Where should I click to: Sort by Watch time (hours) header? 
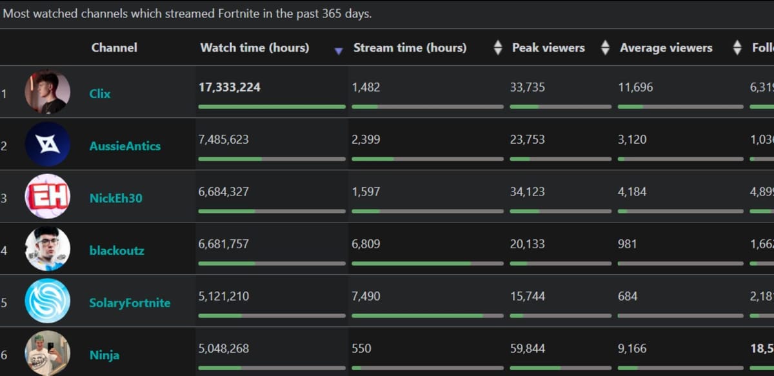click(254, 48)
